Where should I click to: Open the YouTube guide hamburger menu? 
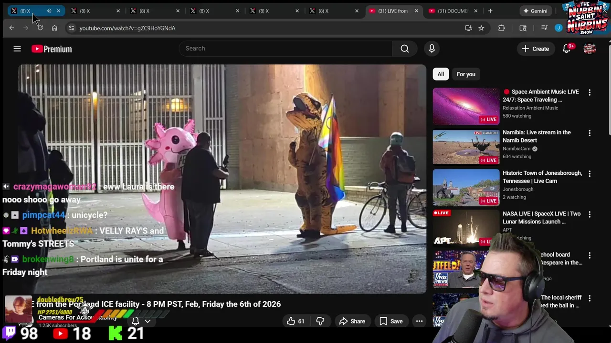point(17,49)
